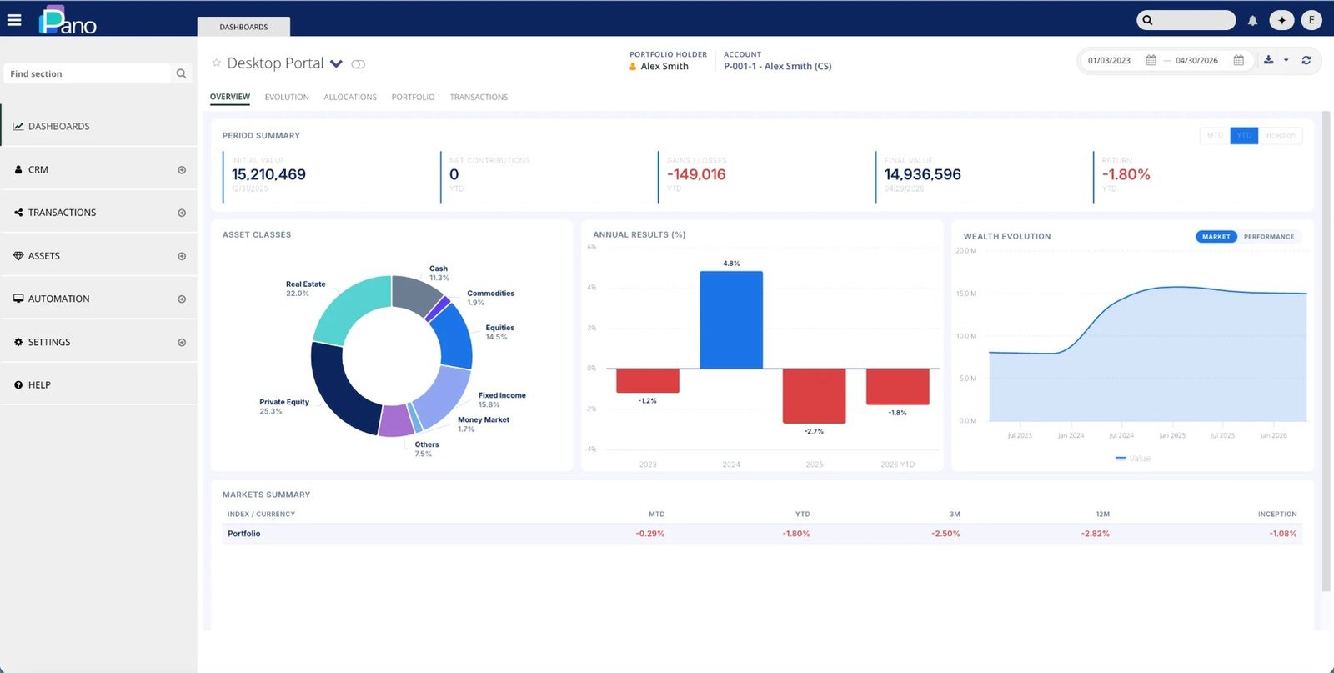Expand the CRM sidebar section
1334x673 pixels.
coord(182,170)
